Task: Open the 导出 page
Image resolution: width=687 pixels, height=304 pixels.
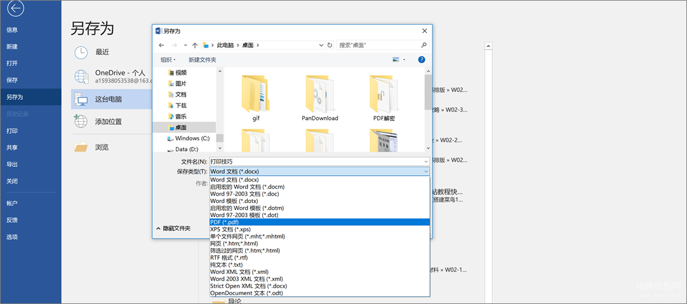Action: click(x=12, y=164)
